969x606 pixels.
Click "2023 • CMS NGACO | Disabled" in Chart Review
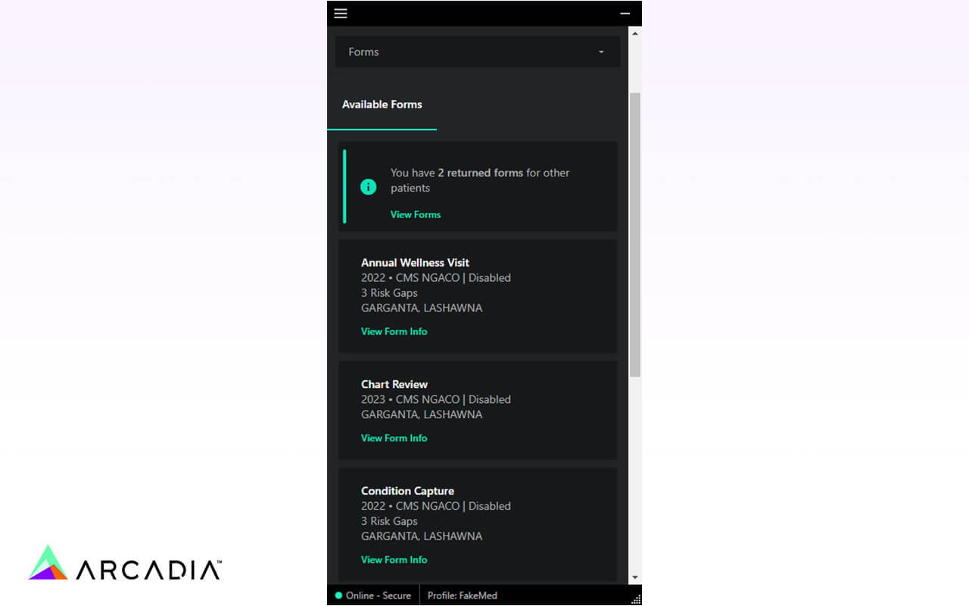coord(436,399)
